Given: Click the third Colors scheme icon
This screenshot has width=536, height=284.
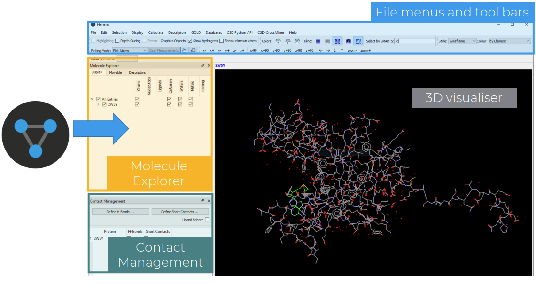Looking at the screenshot, I should 297,41.
